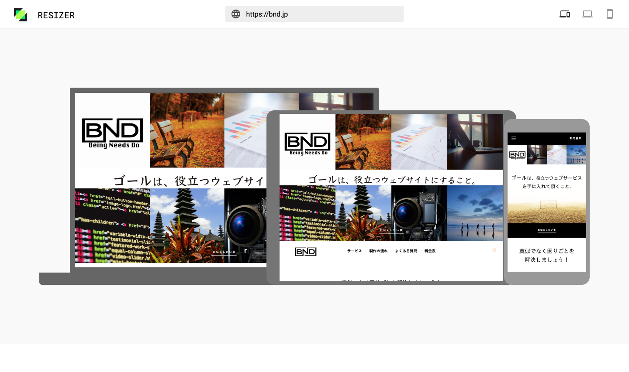Screen dimensions: 629x372
Task: Click the RESIZER title text
Action: [56, 15]
